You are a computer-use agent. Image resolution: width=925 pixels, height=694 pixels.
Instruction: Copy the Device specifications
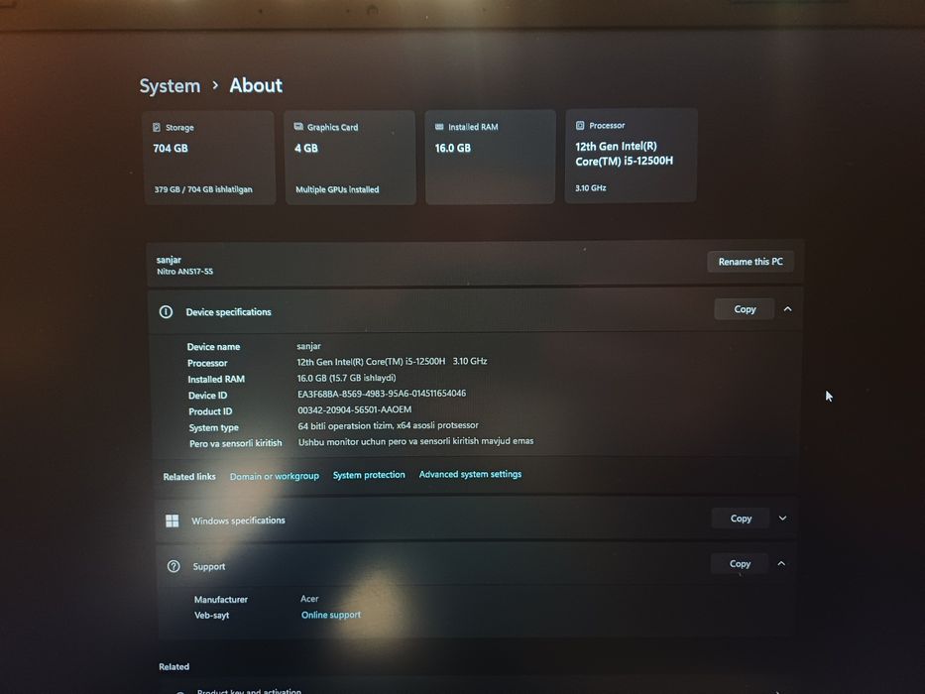[745, 309]
